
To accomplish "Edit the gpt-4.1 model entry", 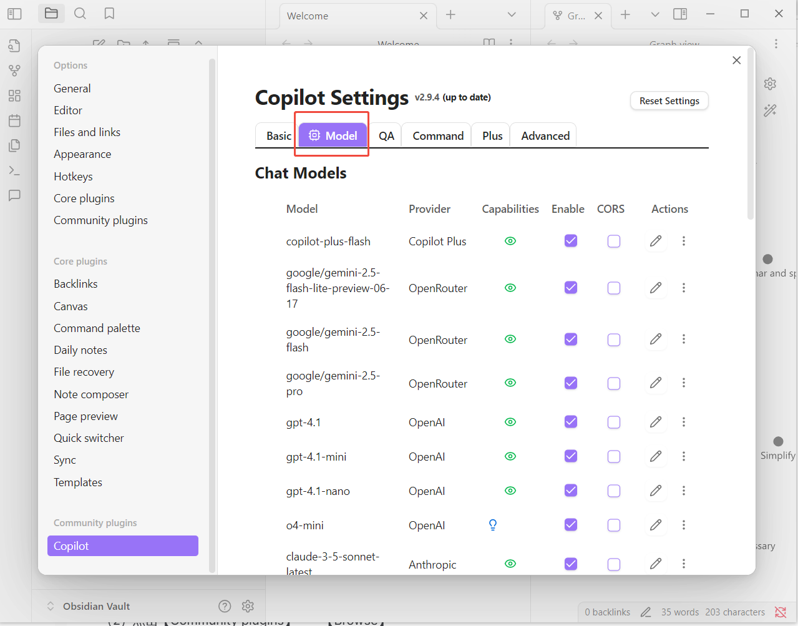I will point(656,422).
